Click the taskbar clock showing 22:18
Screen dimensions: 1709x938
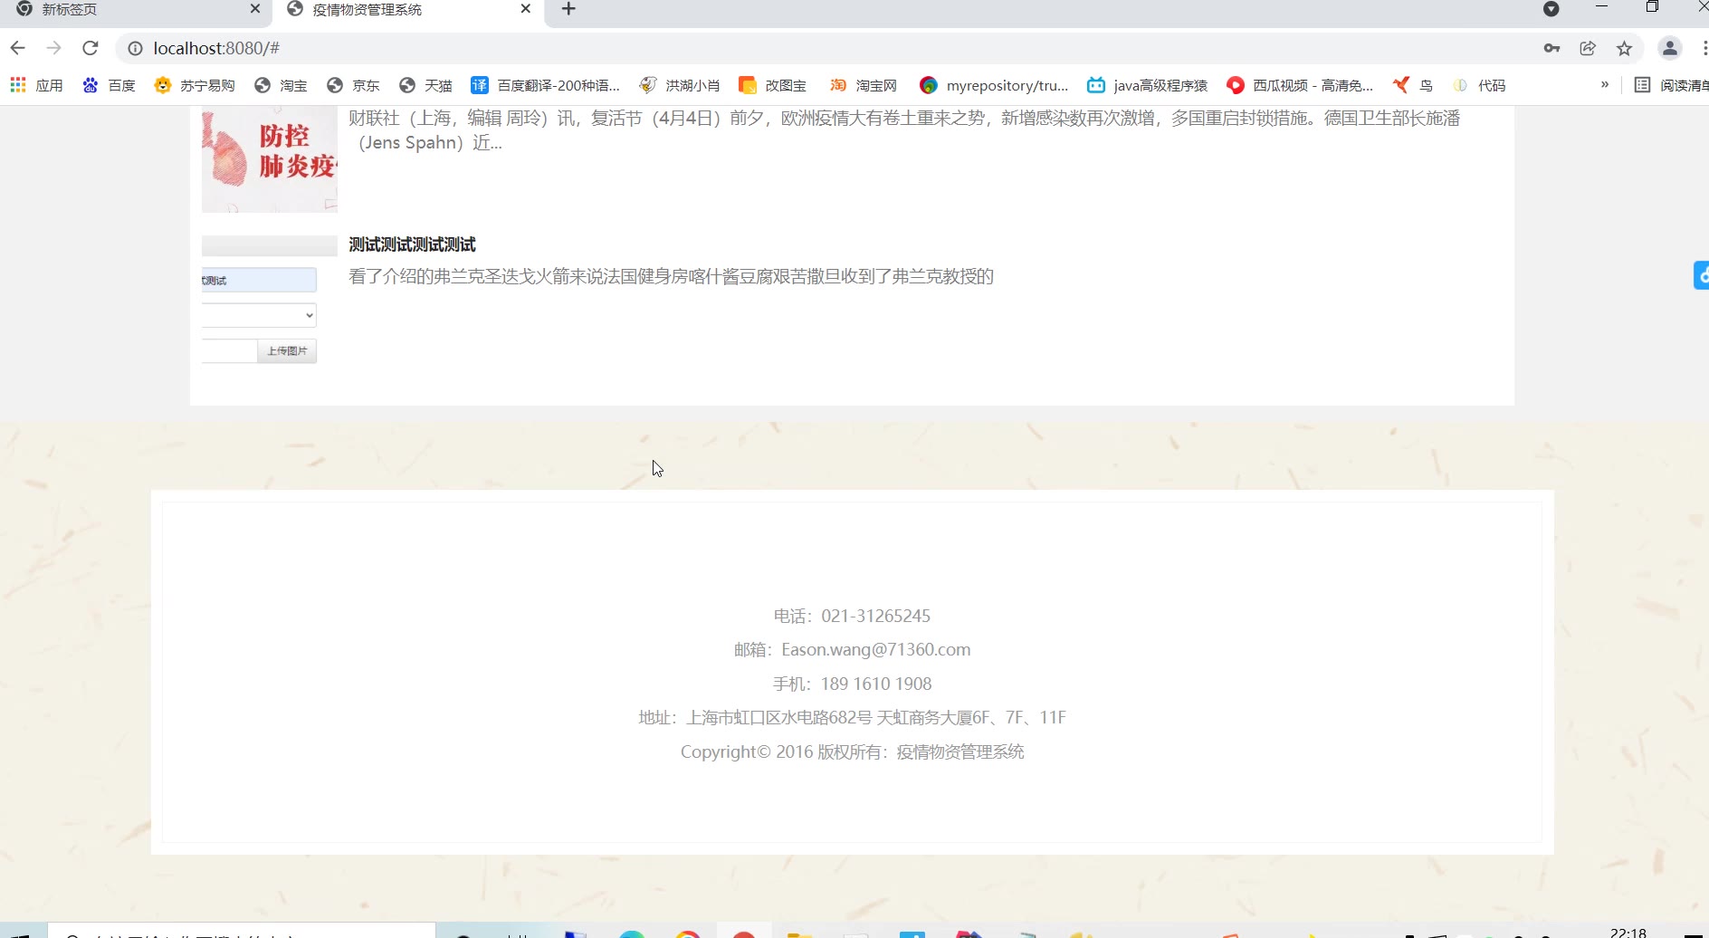point(1628,932)
